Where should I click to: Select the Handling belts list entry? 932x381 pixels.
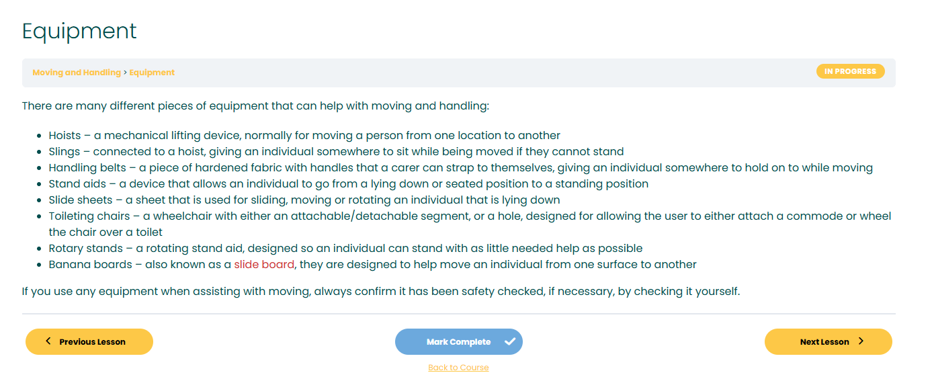460,168
